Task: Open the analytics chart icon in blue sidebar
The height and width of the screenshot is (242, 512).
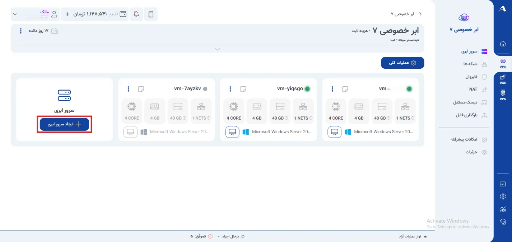Action: coord(503,209)
